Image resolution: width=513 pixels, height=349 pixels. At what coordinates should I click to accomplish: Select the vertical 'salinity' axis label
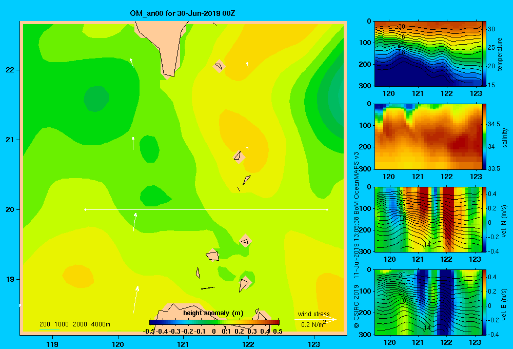click(505, 138)
